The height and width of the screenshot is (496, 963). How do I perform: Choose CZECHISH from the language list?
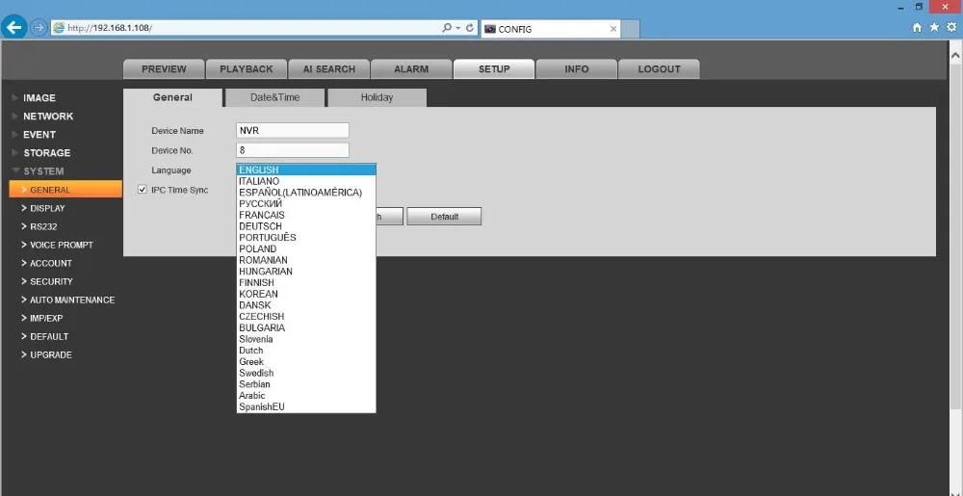(x=306, y=316)
